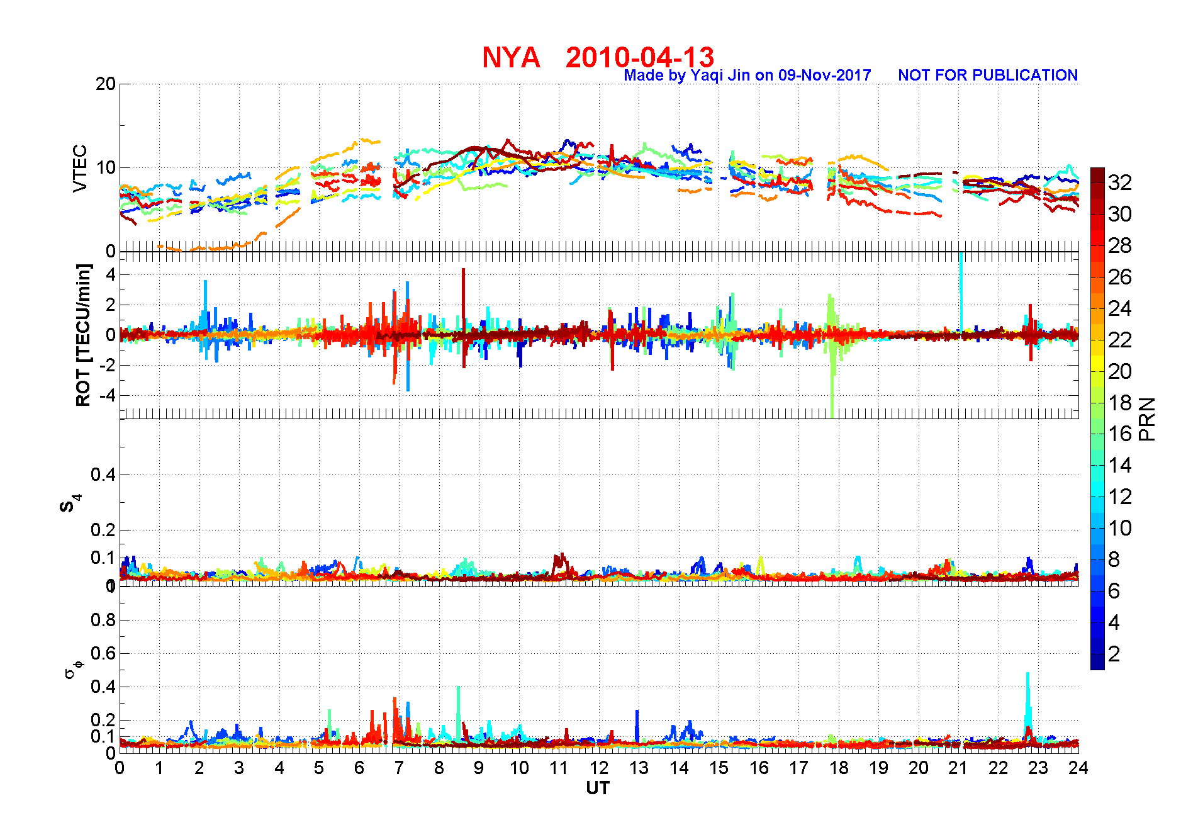The height and width of the screenshot is (837, 1198).
Task: Click sigma-phi panel y-tick label "0.6"
Action: coord(103,654)
